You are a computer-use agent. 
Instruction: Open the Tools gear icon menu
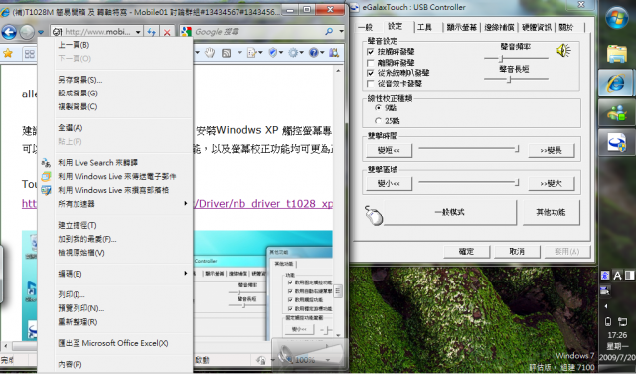(x=295, y=53)
